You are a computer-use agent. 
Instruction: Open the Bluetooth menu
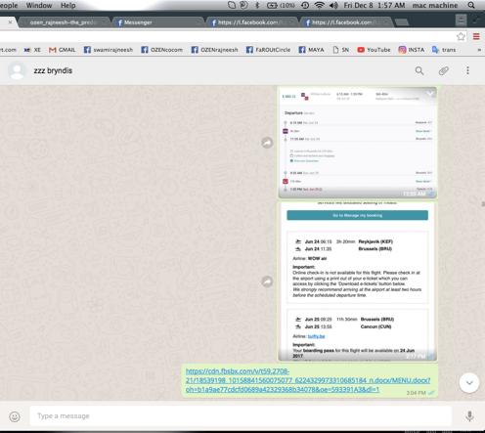click(257, 5)
